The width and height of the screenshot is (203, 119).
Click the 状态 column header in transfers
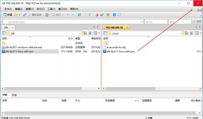pyautogui.click(x=45, y=100)
